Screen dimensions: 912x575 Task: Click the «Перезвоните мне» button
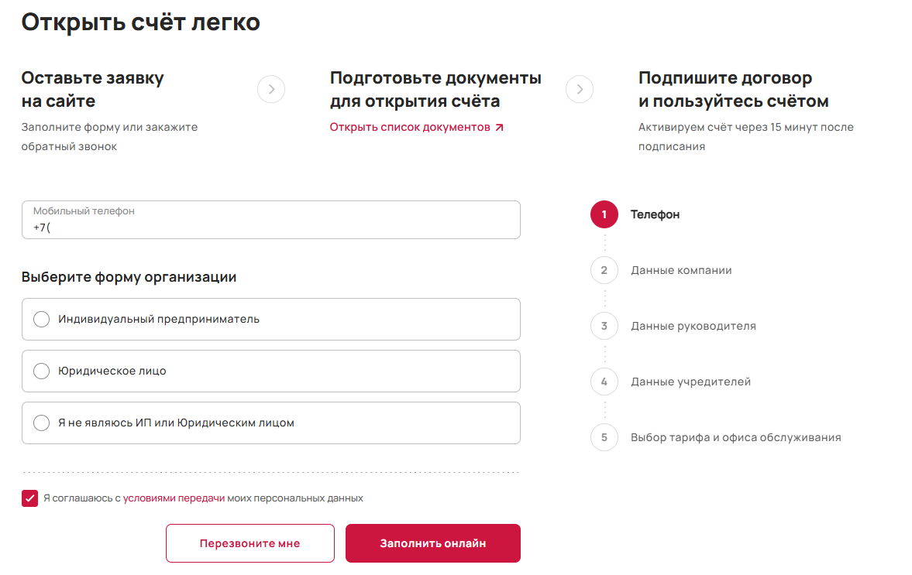(250, 543)
